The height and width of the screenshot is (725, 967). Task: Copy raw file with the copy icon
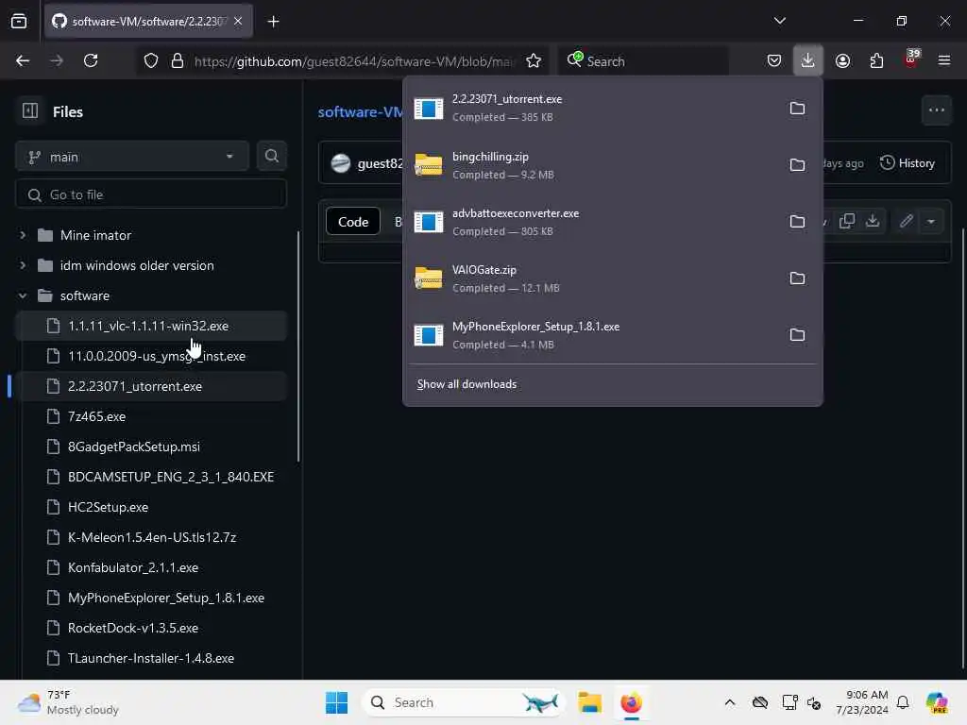(847, 221)
